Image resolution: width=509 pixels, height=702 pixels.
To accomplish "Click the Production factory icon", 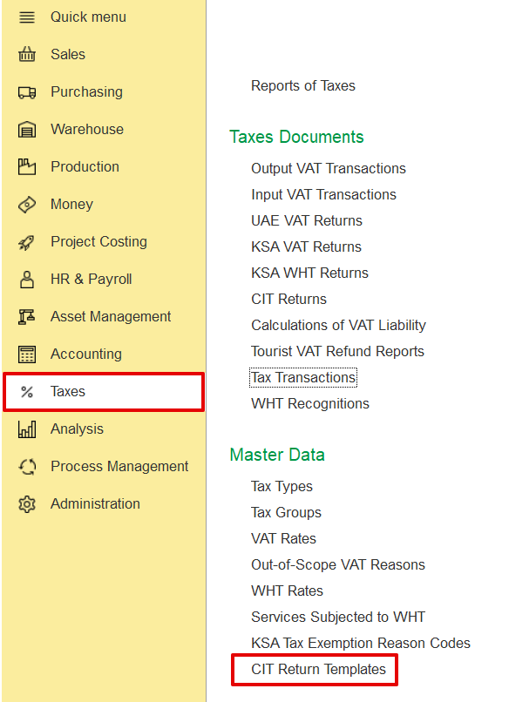I will tap(27, 167).
